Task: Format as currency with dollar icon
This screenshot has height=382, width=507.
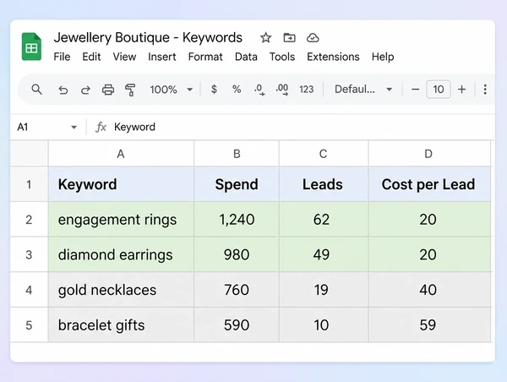Action: click(x=214, y=90)
